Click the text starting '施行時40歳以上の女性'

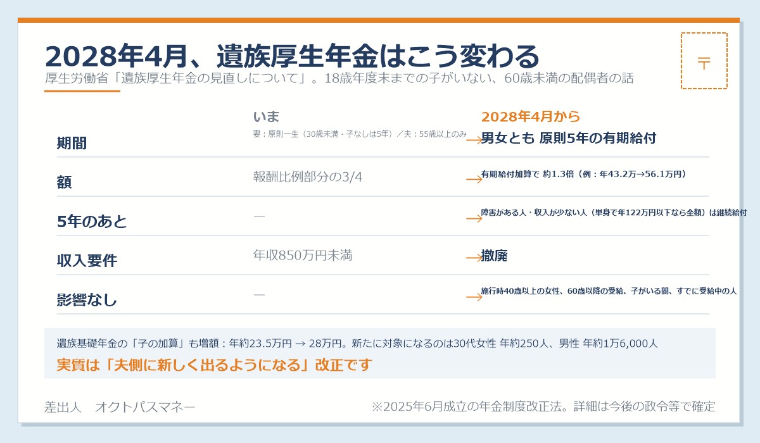(x=609, y=291)
